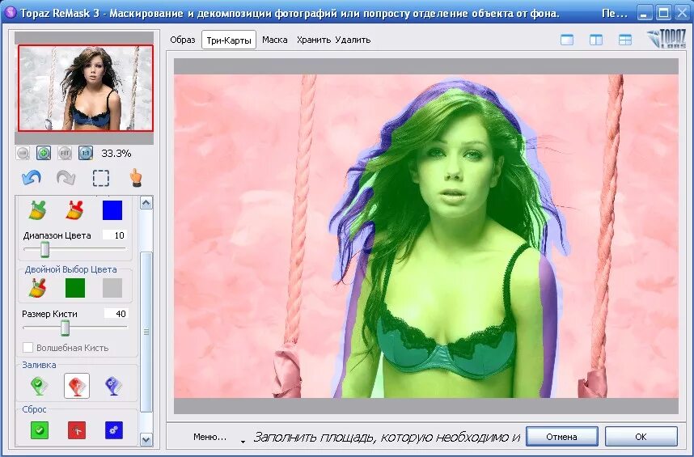694x457 pixels.
Task: Minimize the Topaz ReMask window
Action: pyautogui.click(x=645, y=14)
